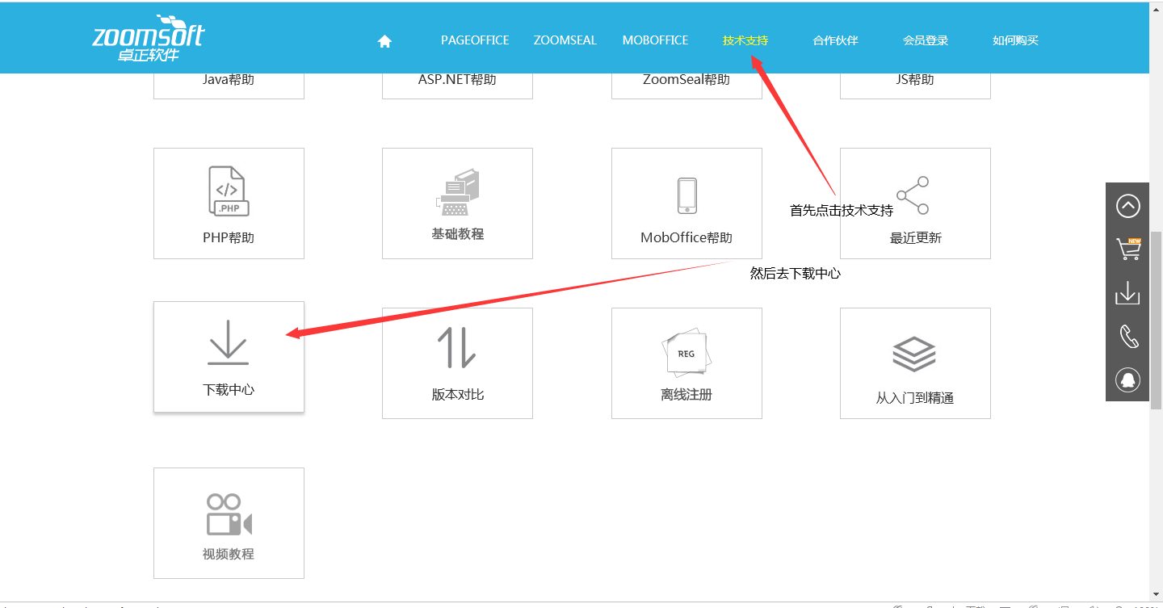Click the typewriter 基础教程 icon
Screen dimensions: 1163x608
point(458,192)
